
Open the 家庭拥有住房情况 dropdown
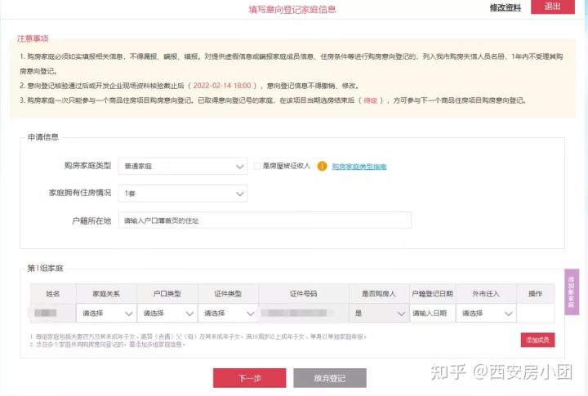point(183,194)
